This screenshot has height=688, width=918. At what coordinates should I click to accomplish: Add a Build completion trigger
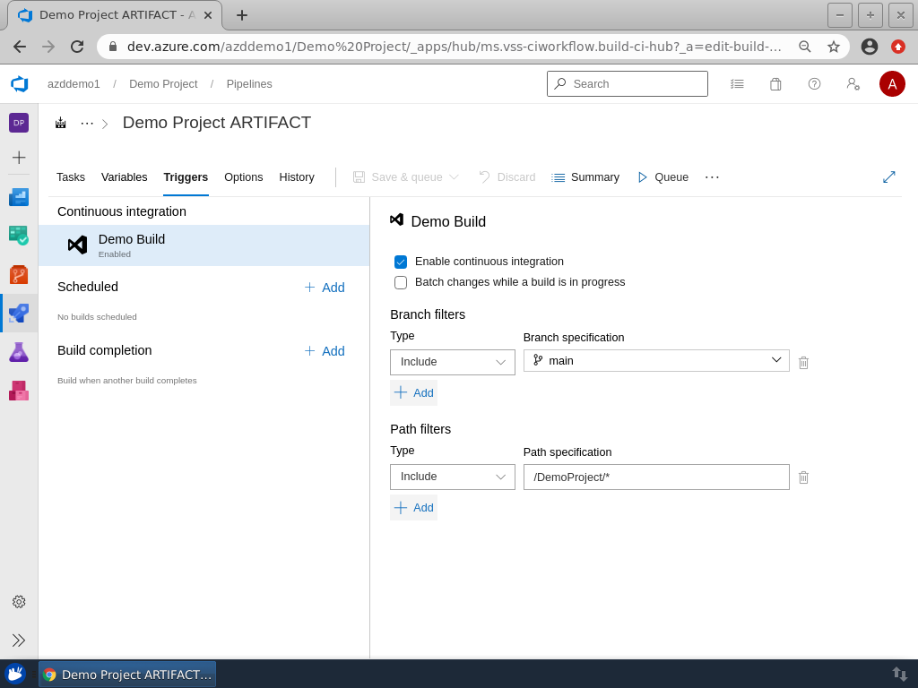325,351
